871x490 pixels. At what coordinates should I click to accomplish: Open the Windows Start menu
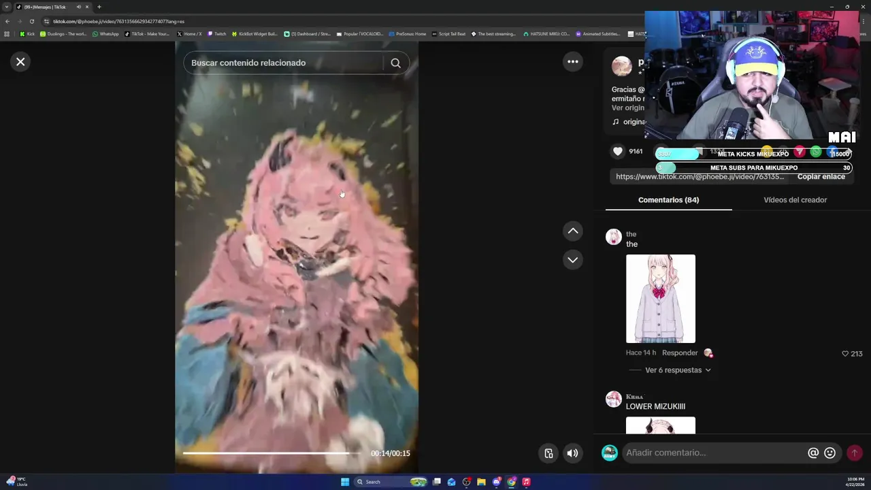[x=345, y=482]
